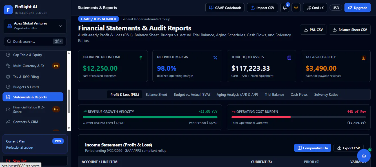Click the sidebar scrollbar down arrow
The image size is (376, 167).
[69, 128]
